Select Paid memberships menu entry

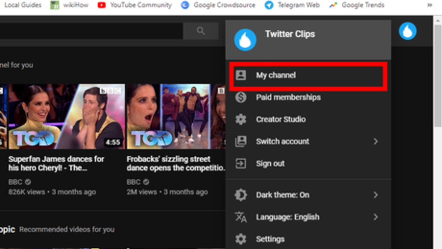308,97
